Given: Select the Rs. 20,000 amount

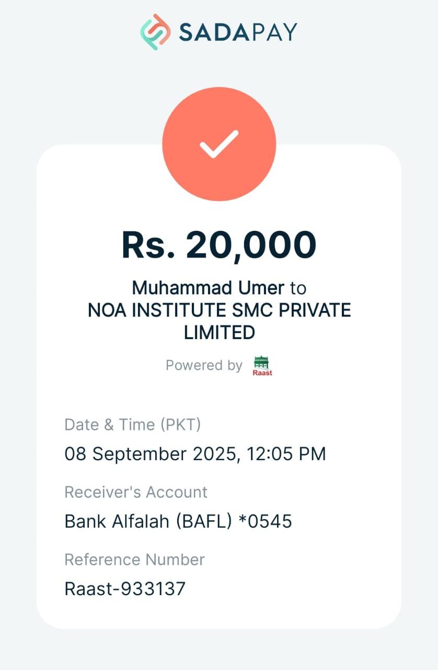Looking at the screenshot, I should pyautogui.click(x=219, y=245).
